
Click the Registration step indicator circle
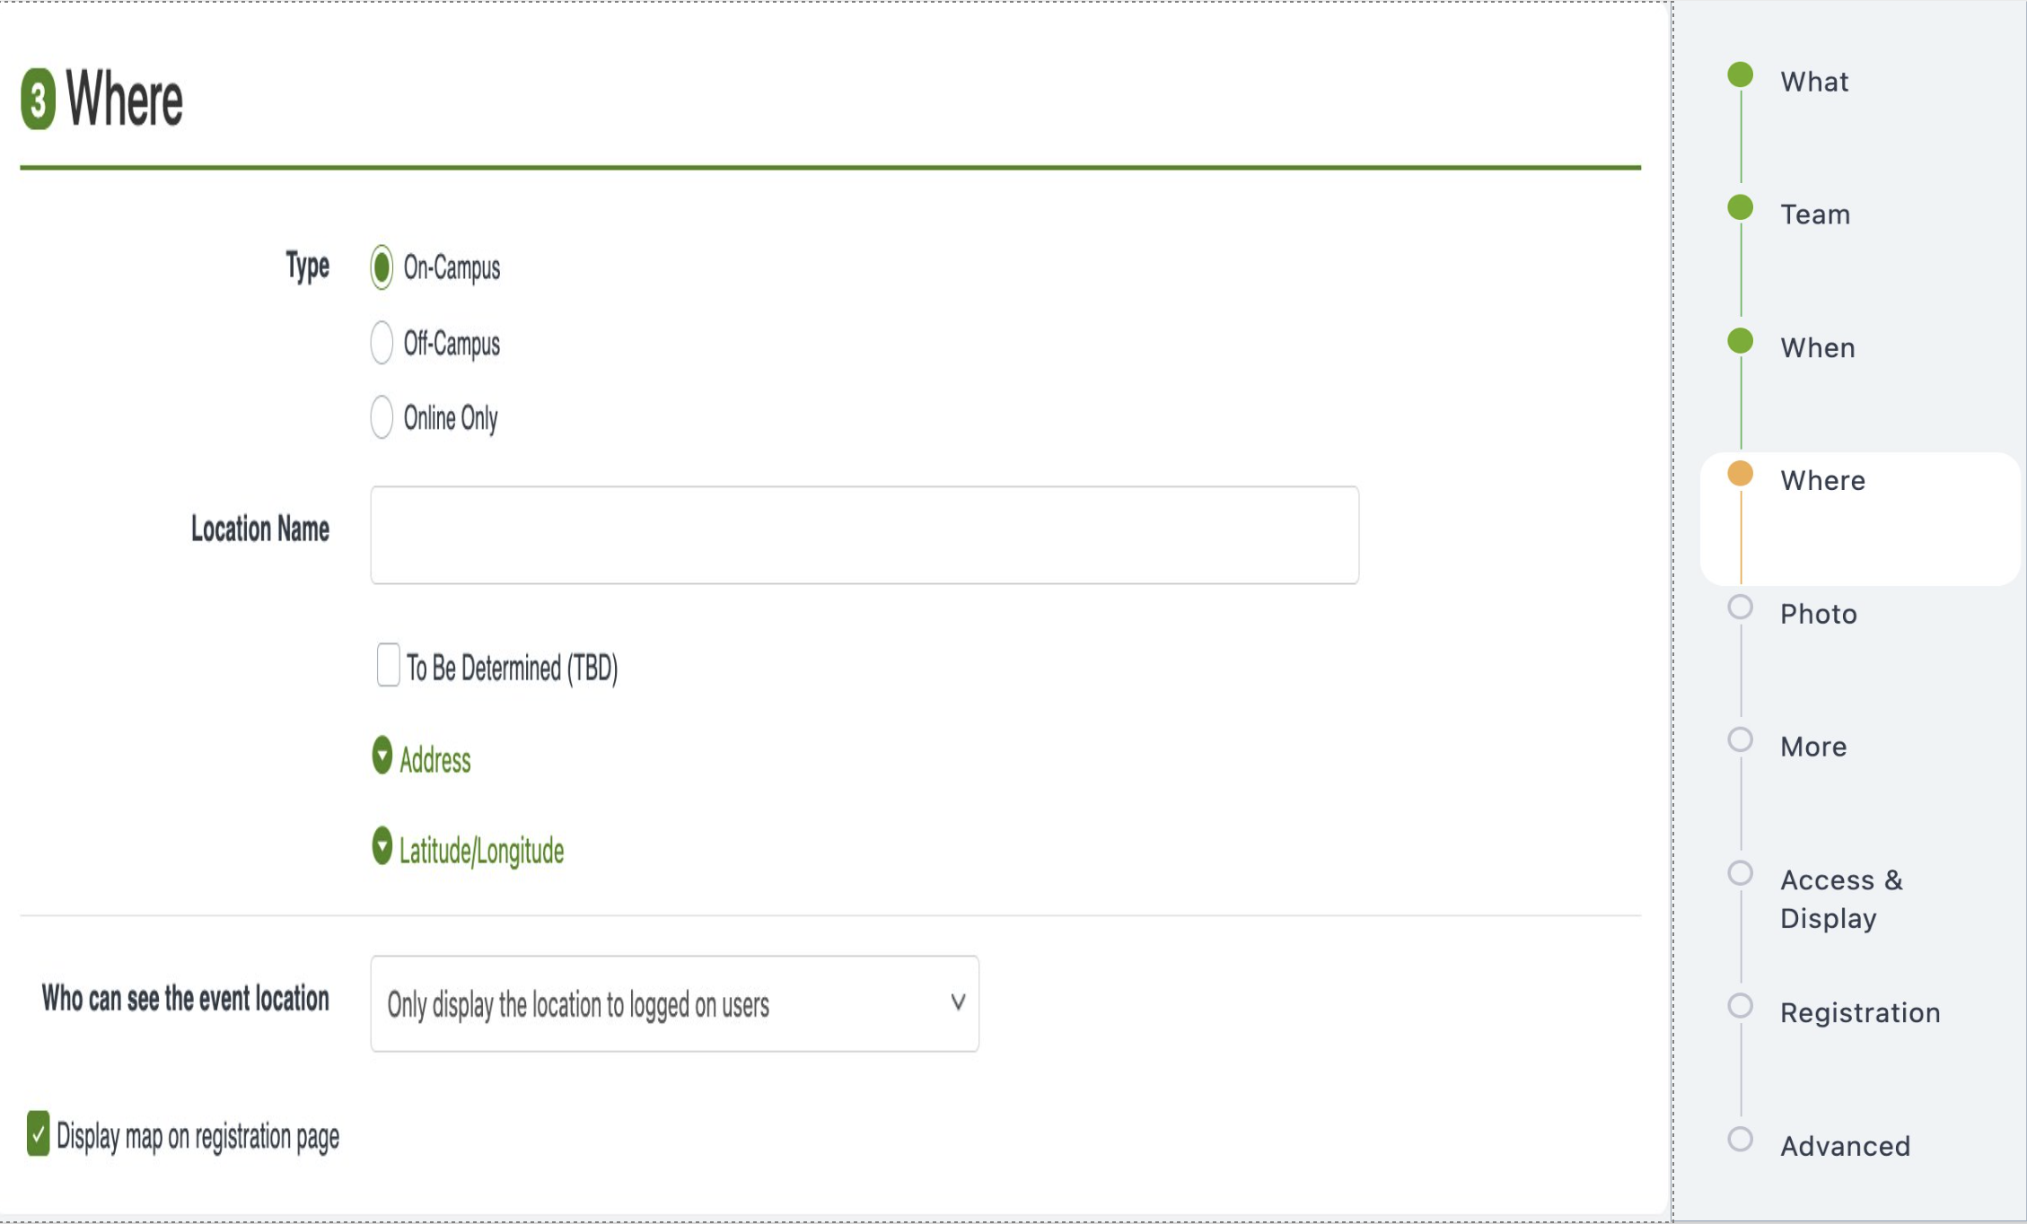(x=1741, y=1007)
